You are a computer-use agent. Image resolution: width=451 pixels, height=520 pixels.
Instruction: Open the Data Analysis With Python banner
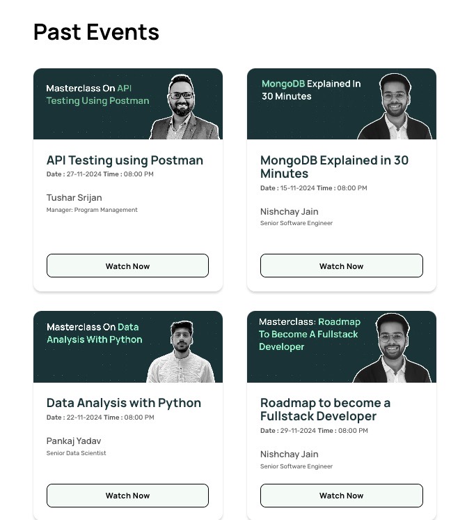point(128,346)
